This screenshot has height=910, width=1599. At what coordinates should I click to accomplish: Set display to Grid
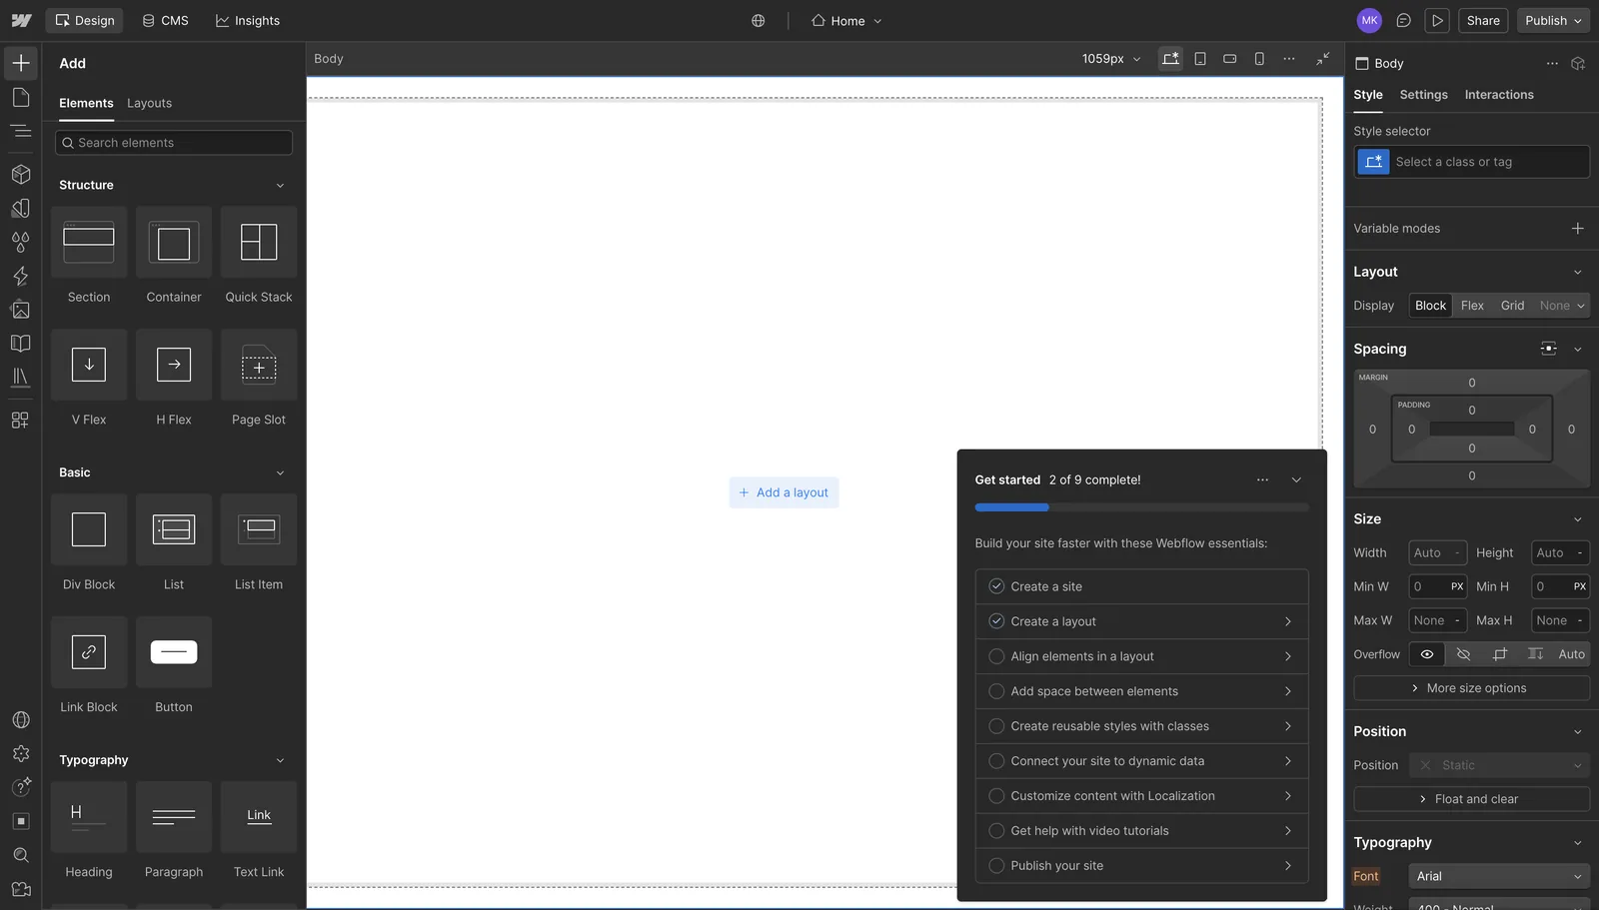pos(1512,306)
